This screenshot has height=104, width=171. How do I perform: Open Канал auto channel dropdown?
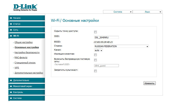pyautogui.click(x=98, y=50)
